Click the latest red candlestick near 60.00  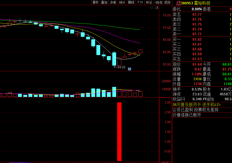140,51
